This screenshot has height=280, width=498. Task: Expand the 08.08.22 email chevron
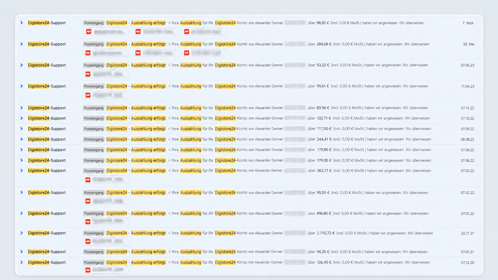[x=21, y=139]
